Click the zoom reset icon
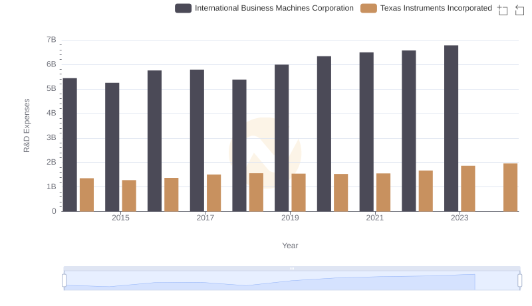Image resolution: width=532 pixels, height=306 pixels. pos(519,10)
